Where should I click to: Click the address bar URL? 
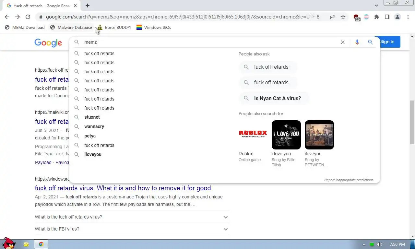tap(183, 17)
